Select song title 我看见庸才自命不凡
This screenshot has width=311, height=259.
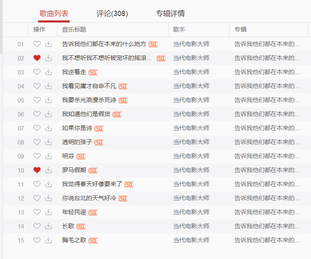click(89, 86)
